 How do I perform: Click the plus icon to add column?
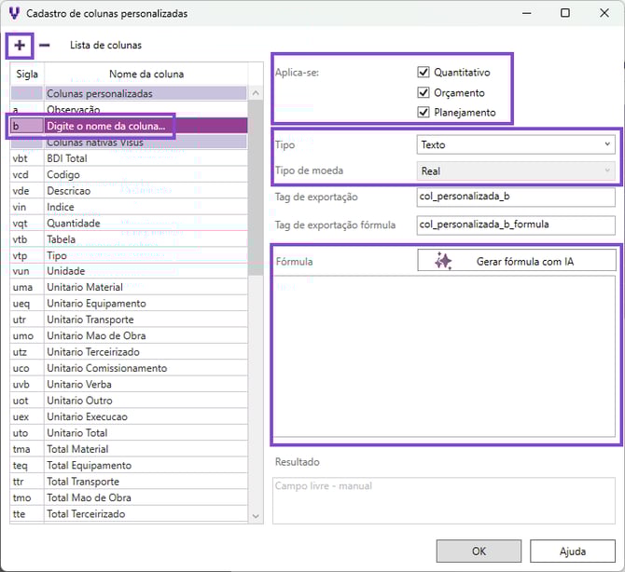pyautogui.click(x=20, y=45)
